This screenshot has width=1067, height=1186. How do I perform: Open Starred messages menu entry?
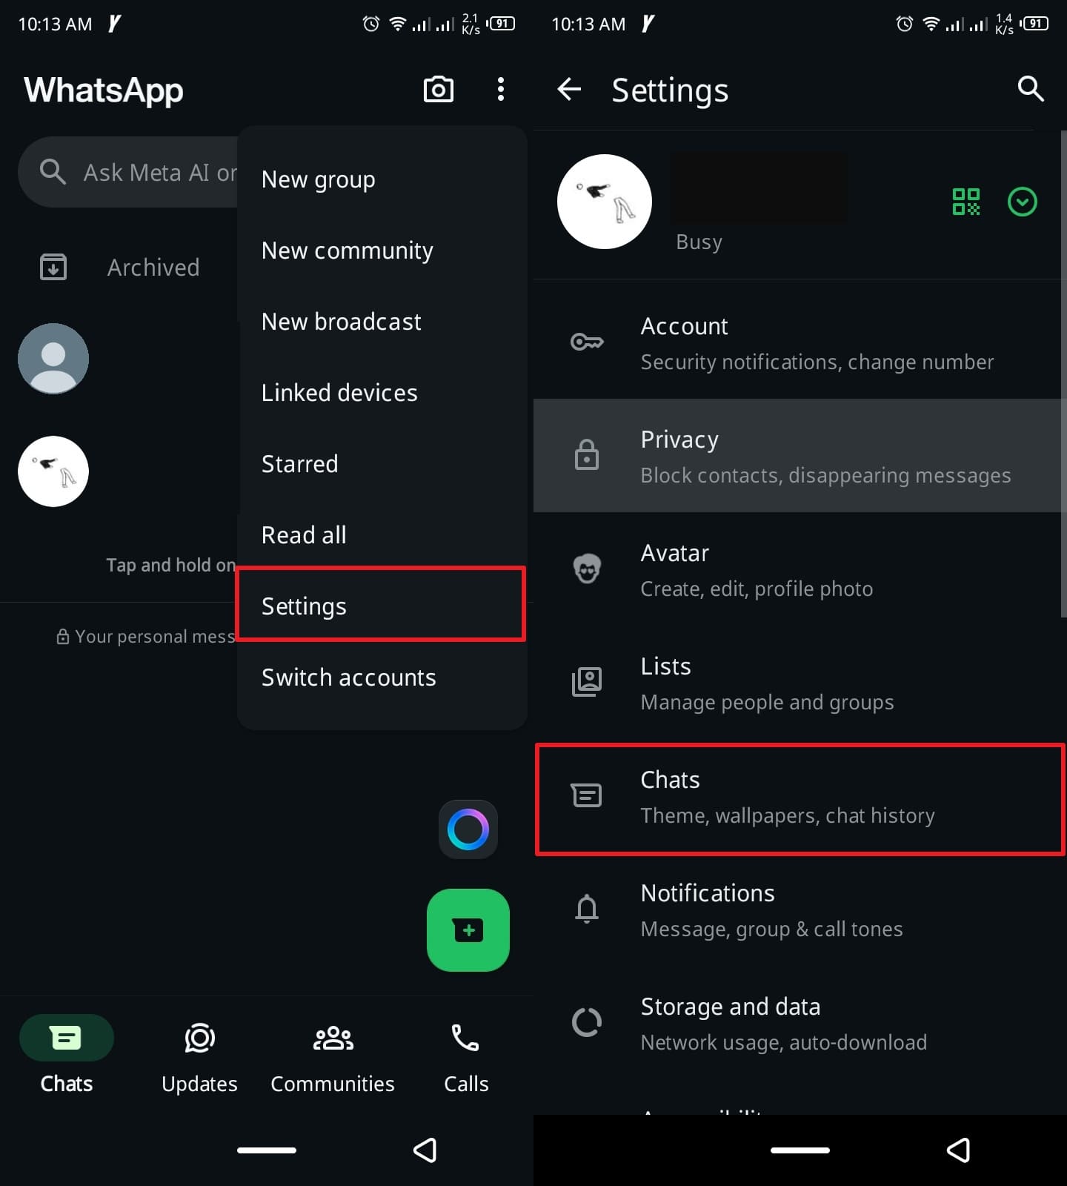click(x=382, y=464)
